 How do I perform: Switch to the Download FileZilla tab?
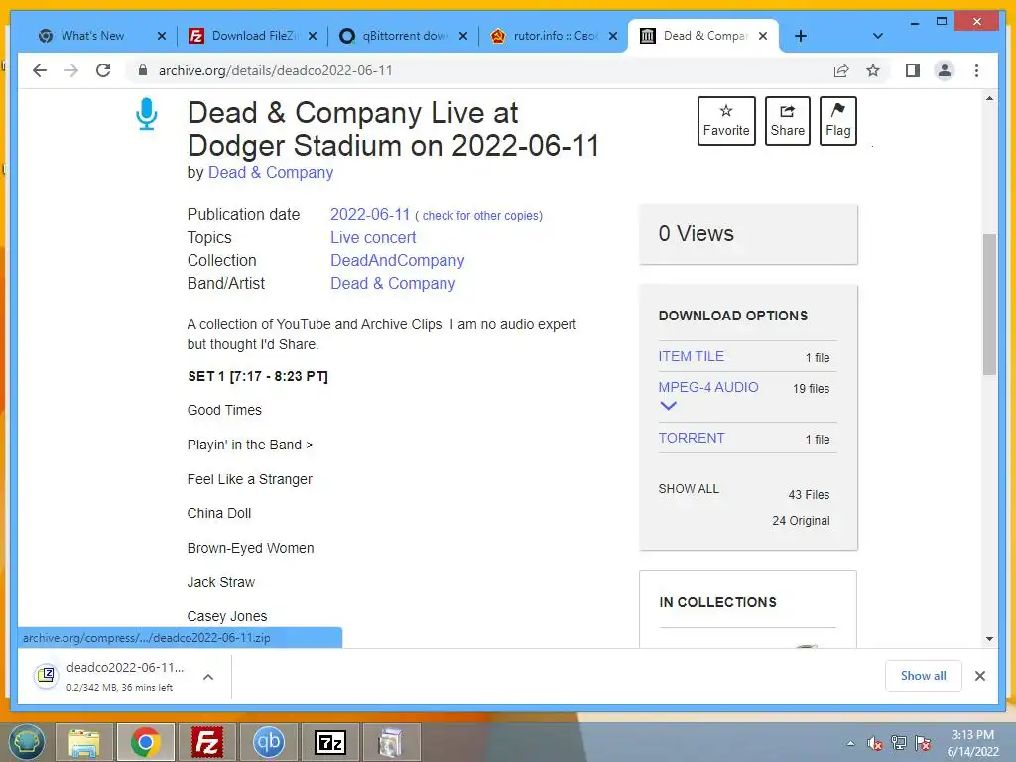pos(255,36)
